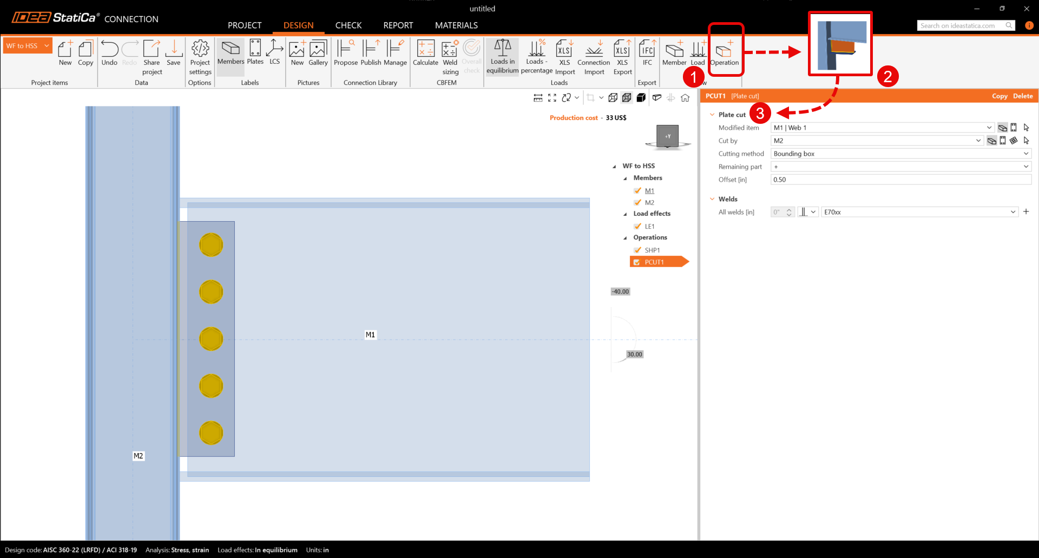
Task: Switch to the CHECK tab
Action: coord(348,25)
